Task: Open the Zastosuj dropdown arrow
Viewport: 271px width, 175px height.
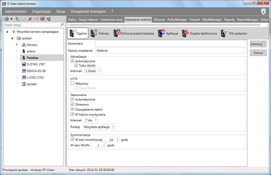Action: tap(264, 44)
